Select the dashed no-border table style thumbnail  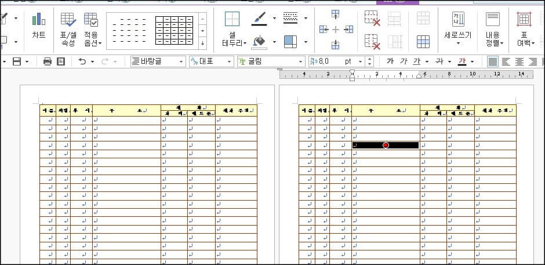pyautogui.click(x=130, y=31)
